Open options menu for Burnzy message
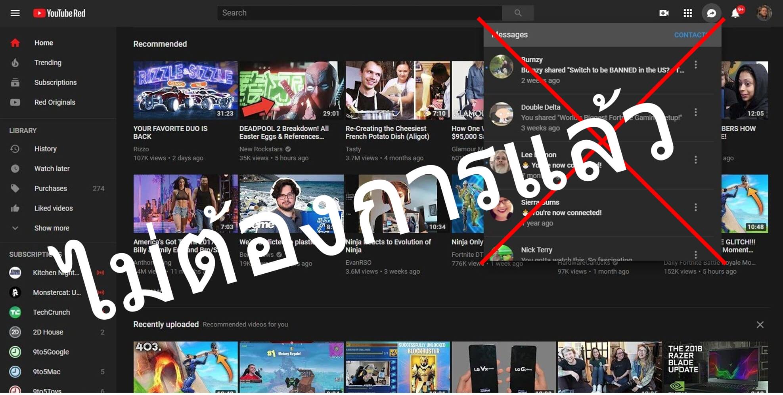The height and width of the screenshot is (395, 783). coord(696,65)
